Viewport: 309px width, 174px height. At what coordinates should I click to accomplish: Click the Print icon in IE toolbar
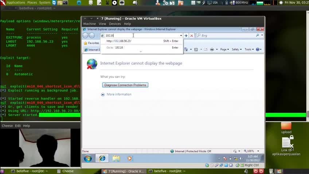[x=212, y=49]
